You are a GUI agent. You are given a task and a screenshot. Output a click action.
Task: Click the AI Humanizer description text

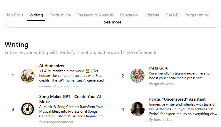tap(73, 76)
